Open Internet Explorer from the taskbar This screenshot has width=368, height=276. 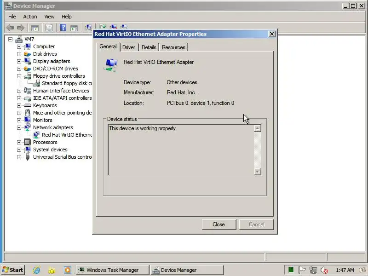[36, 270]
